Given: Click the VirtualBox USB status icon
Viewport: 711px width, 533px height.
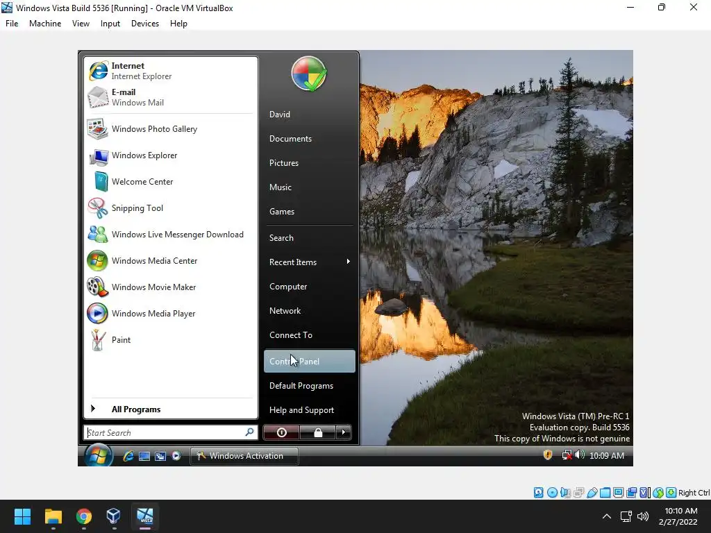Looking at the screenshot, I should pyautogui.click(x=592, y=493).
